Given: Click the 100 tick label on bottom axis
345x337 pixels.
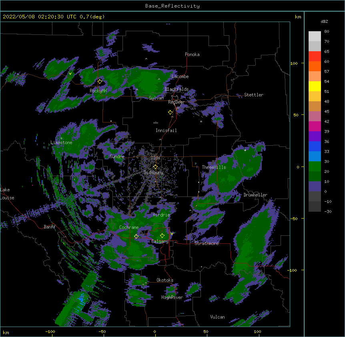Looking at the screenshot, I should click(x=257, y=331).
